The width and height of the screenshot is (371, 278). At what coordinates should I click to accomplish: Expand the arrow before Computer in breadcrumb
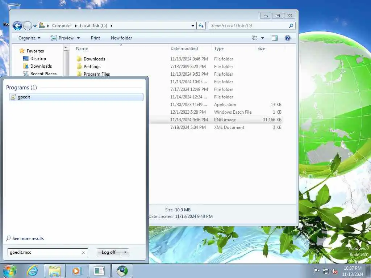click(48, 26)
